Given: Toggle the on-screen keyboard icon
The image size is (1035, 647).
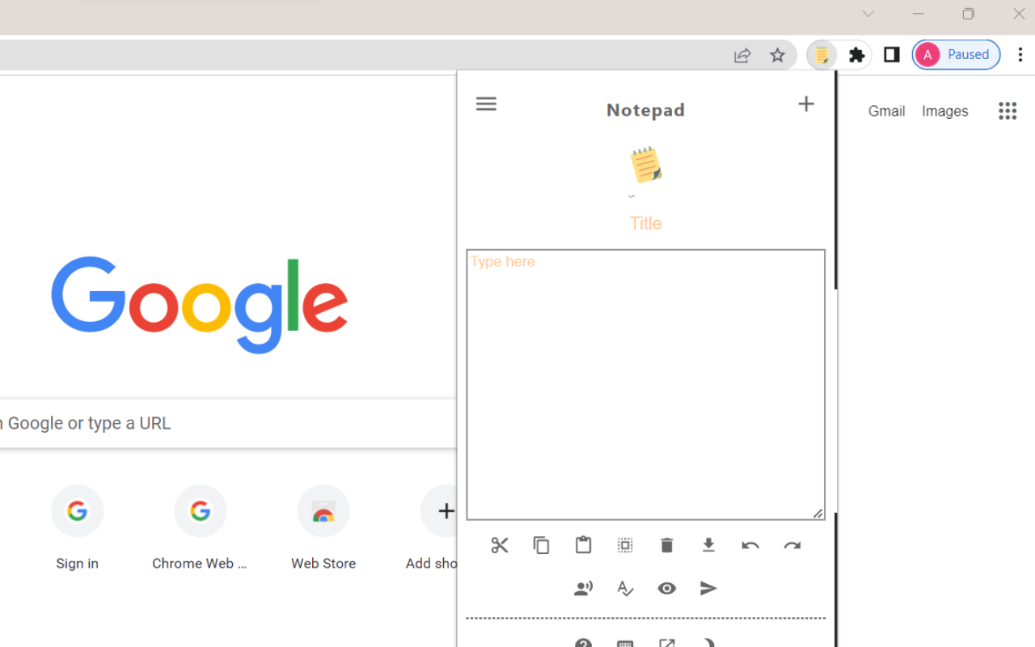Looking at the screenshot, I should coord(624,643).
